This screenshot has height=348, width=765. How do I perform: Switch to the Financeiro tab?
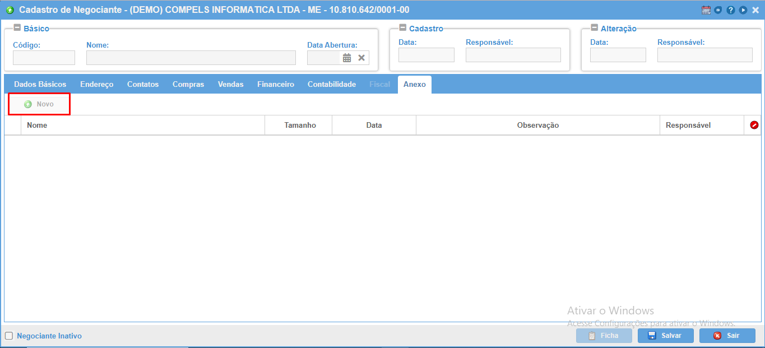click(276, 85)
